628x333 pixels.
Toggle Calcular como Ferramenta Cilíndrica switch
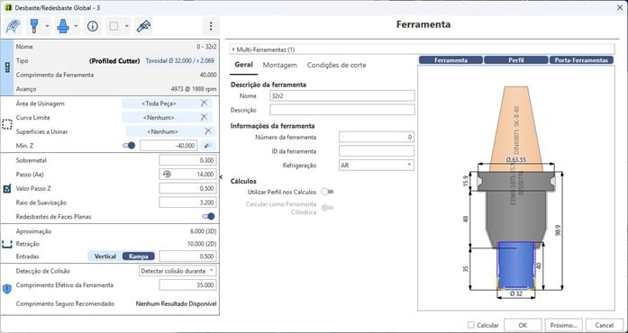click(327, 208)
